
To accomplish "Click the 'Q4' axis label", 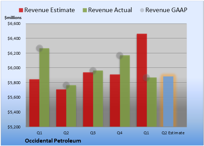I will click(120, 133).
